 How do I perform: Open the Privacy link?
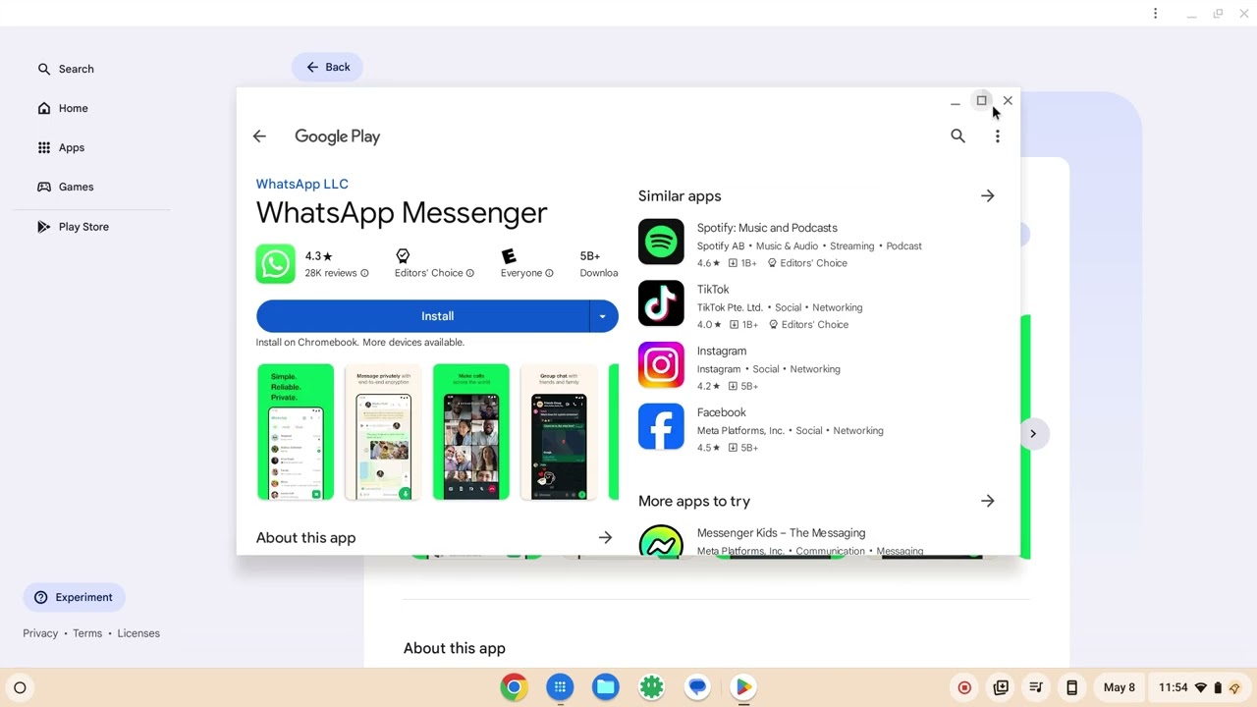point(40,633)
